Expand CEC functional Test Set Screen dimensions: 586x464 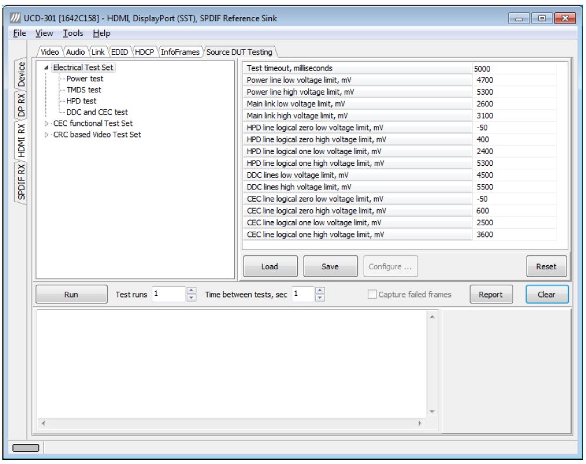tap(46, 123)
